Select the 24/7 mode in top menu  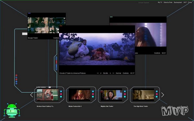(185, 2)
